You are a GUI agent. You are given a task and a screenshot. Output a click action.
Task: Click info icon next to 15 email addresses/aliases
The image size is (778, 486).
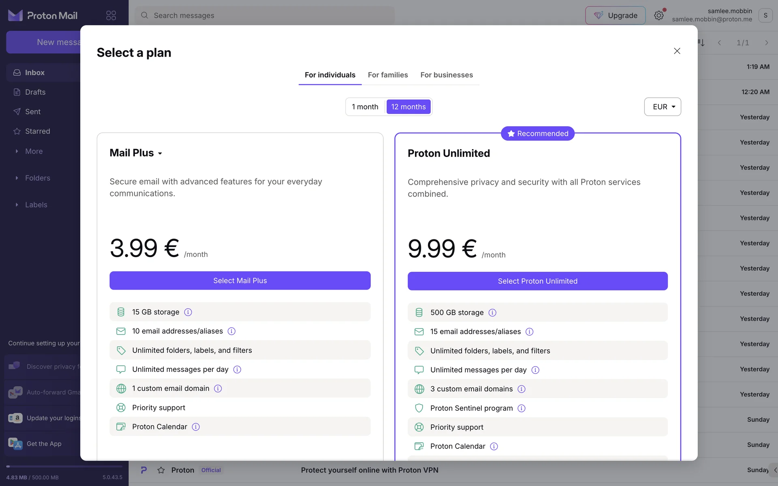529,332
